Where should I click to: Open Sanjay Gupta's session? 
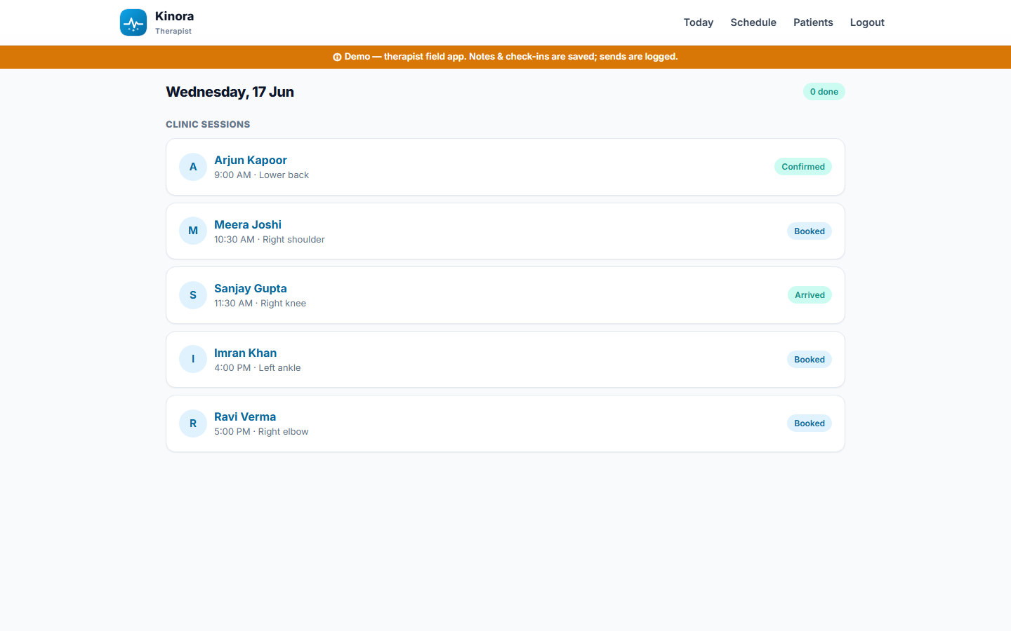(505, 295)
